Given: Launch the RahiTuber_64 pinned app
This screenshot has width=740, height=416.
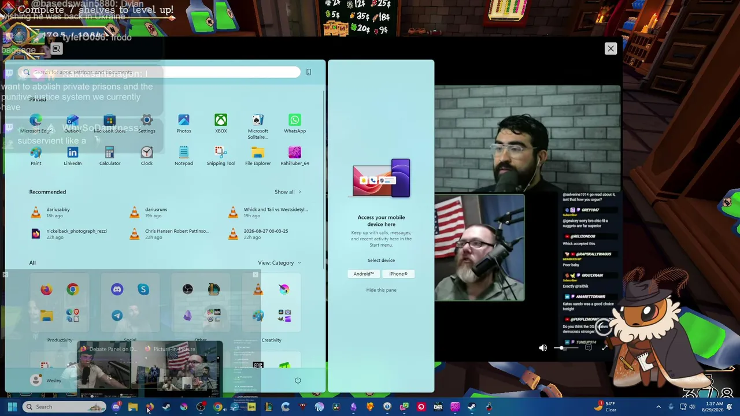Looking at the screenshot, I should (295, 156).
